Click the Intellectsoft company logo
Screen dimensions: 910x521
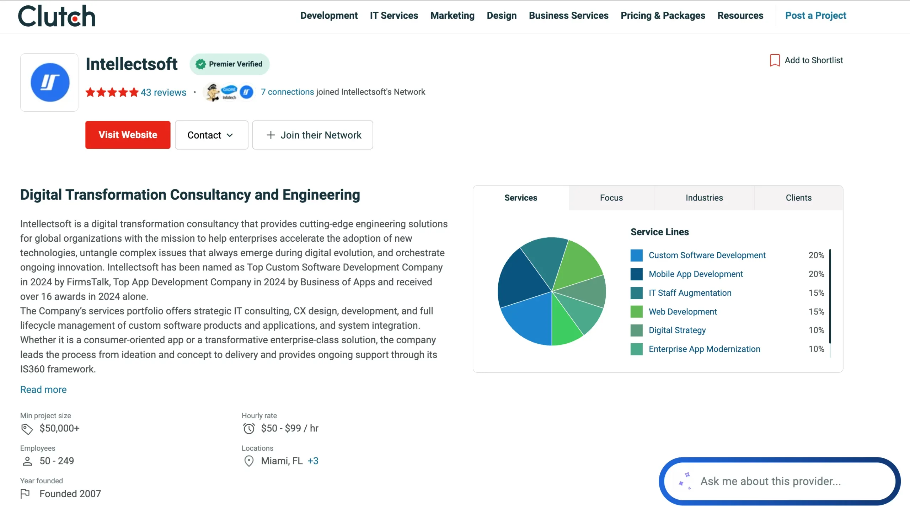(49, 82)
